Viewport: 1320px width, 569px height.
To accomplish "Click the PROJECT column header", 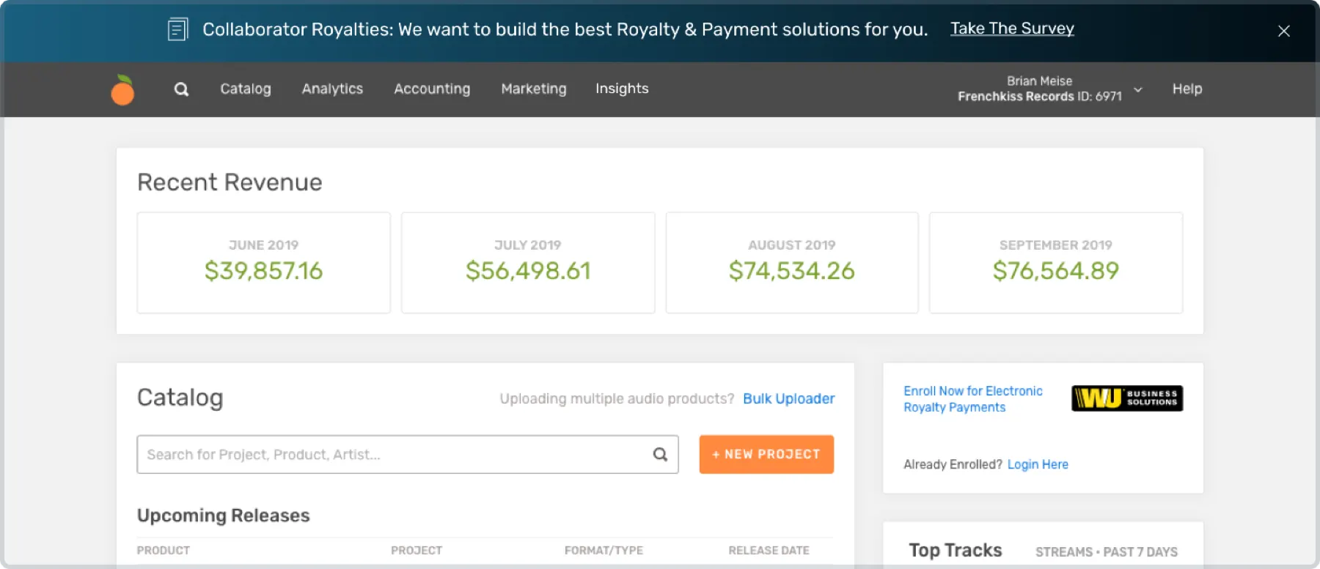I will pyautogui.click(x=417, y=550).
